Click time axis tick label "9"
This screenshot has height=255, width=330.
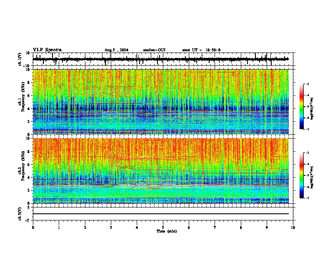267,227
